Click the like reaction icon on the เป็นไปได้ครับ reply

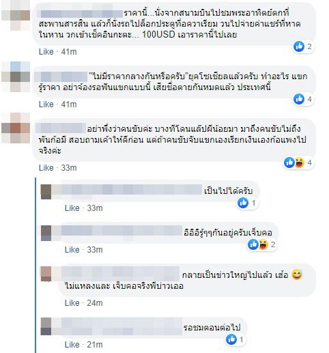[x=243, y=203]
